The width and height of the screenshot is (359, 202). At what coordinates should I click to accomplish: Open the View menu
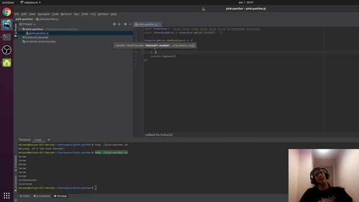[32, 14]
